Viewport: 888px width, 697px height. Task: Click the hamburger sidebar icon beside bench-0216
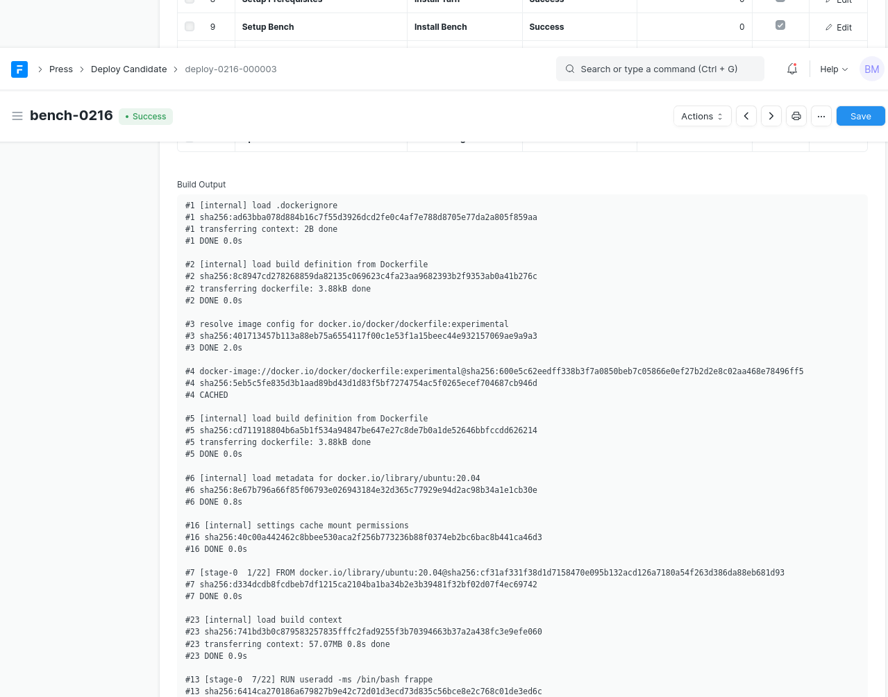pyautogui.click(x=17, y=116)
